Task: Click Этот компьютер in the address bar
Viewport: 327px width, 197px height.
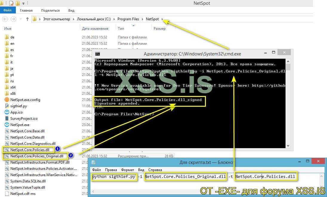Action: pos(56,19)
